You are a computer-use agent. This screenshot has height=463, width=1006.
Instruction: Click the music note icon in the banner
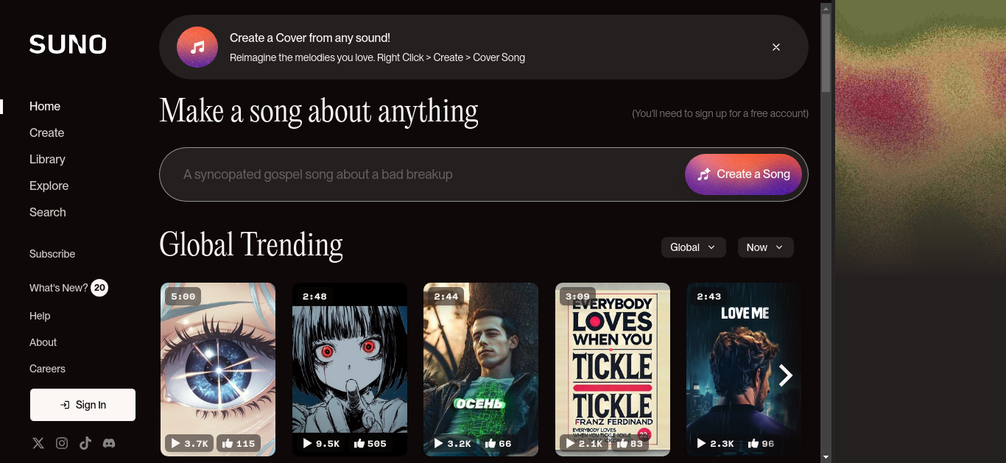[x=197, y=47]
